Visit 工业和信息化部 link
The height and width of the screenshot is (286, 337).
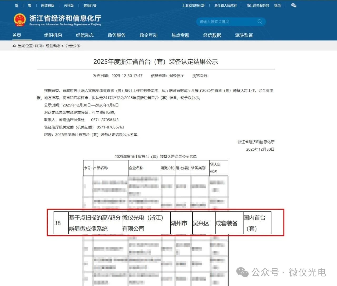193,5
